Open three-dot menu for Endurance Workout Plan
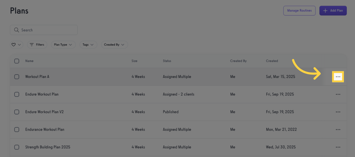The width and height of the screenshot is (355, 157). [338, 130]
